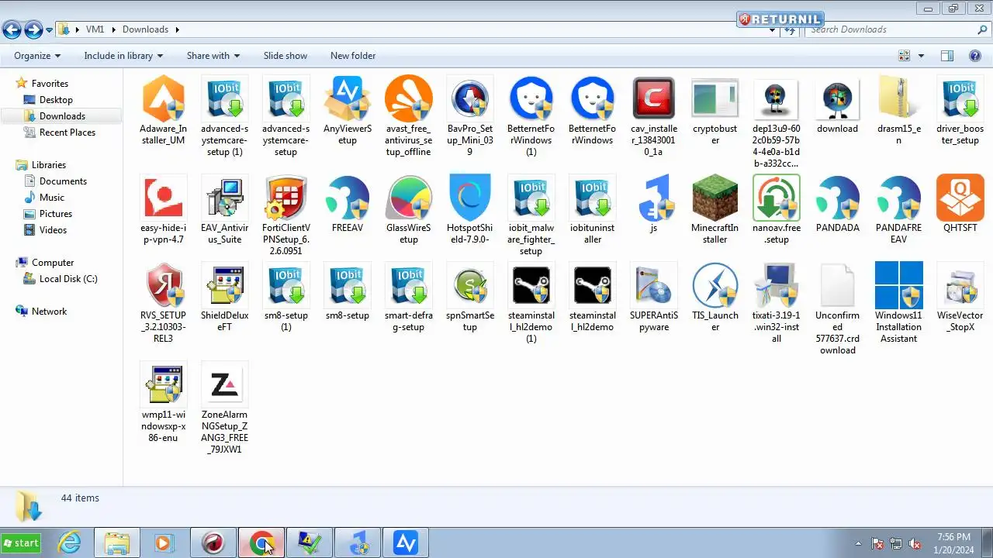
Task: Select the easy-hide-ip-vpn-4.7 file
Action: pos(163,198)
